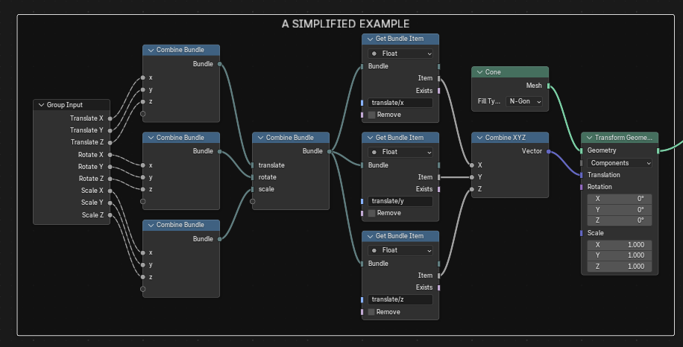The width and height of the screenshot is (683, 347).
Task: Collapse the Combine Bundle node with translate input
Action: (x=260, y=138)
